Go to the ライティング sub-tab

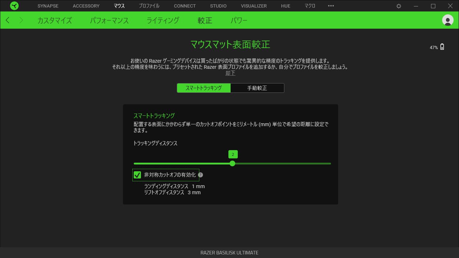tap(163, 20)
